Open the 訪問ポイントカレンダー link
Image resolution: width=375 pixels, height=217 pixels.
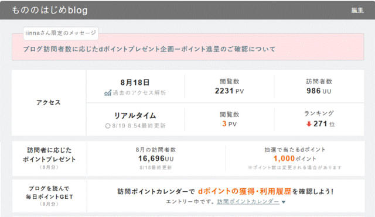pos(248,201)
